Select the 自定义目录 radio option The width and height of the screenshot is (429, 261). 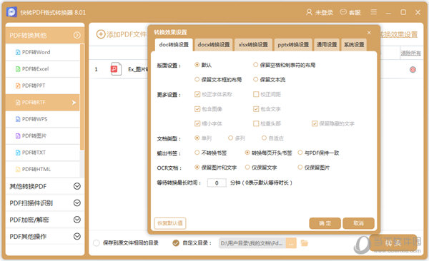[176, 242]
